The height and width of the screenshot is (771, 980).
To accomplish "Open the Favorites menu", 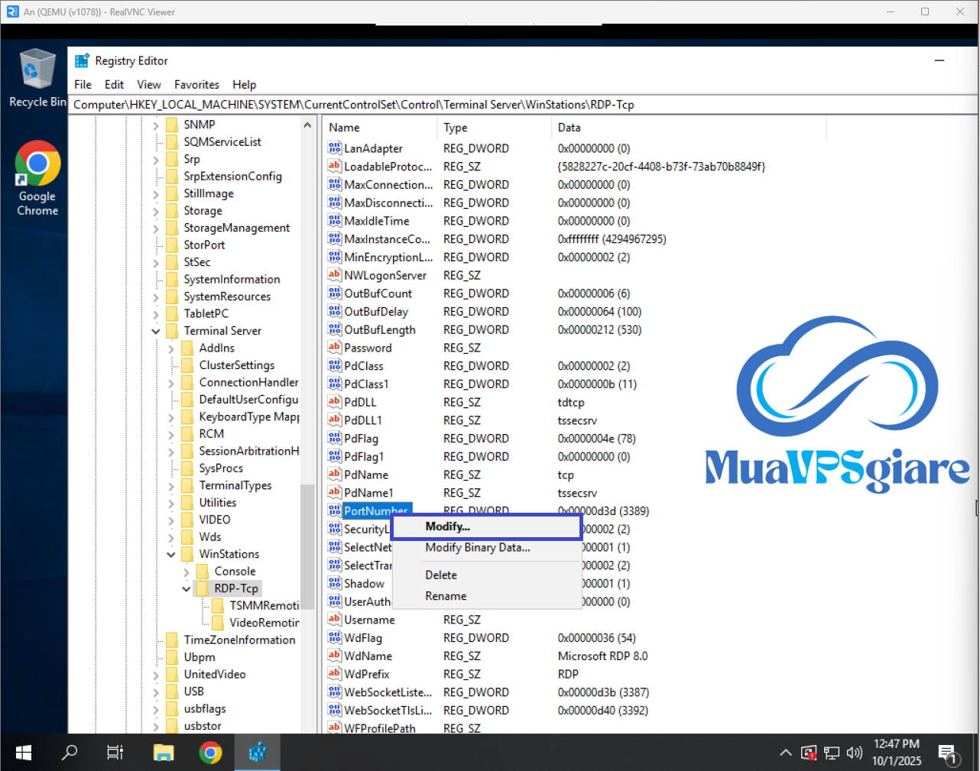I will click(196, 85).
